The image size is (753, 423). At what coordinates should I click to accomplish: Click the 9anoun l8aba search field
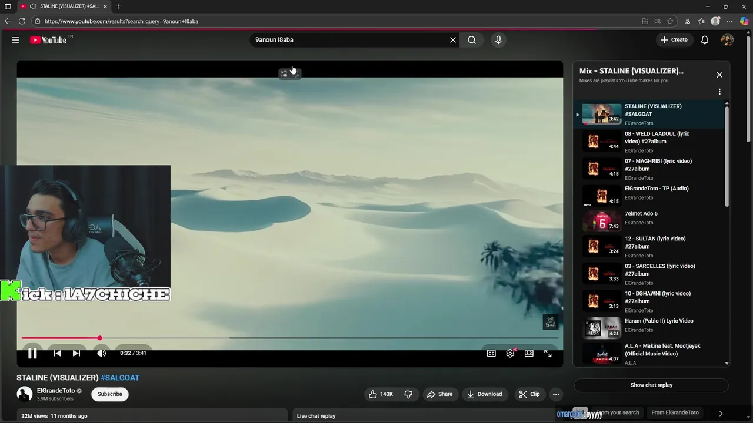[350, 40]
